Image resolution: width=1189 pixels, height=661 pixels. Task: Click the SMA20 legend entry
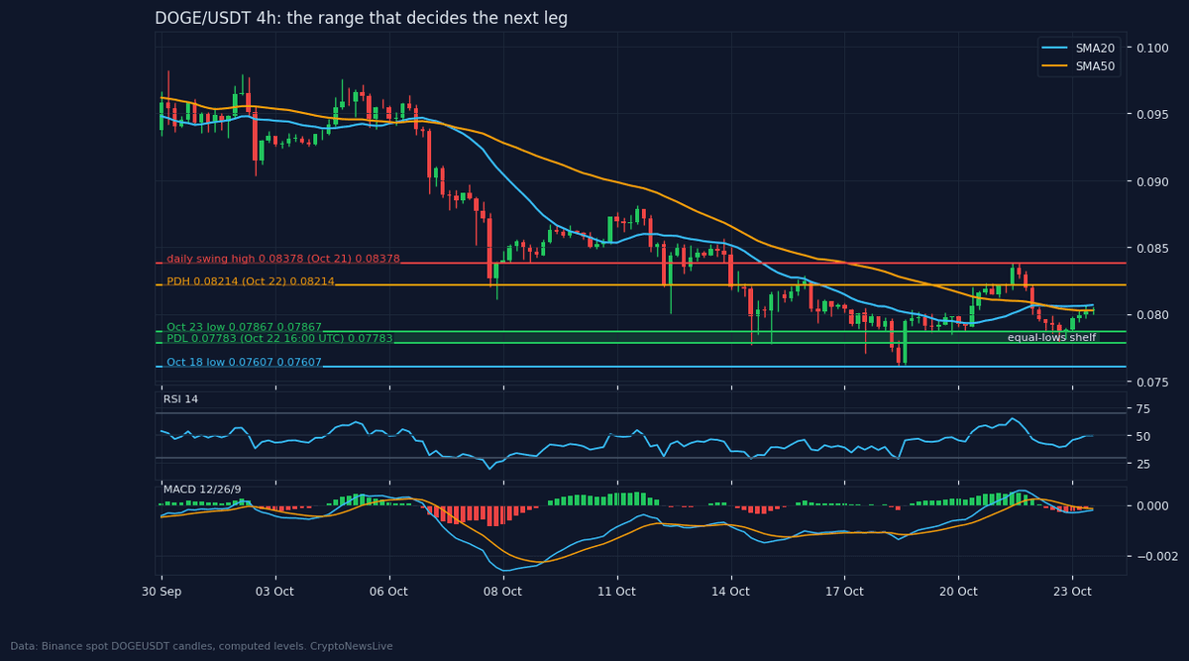coord(1081,48)
